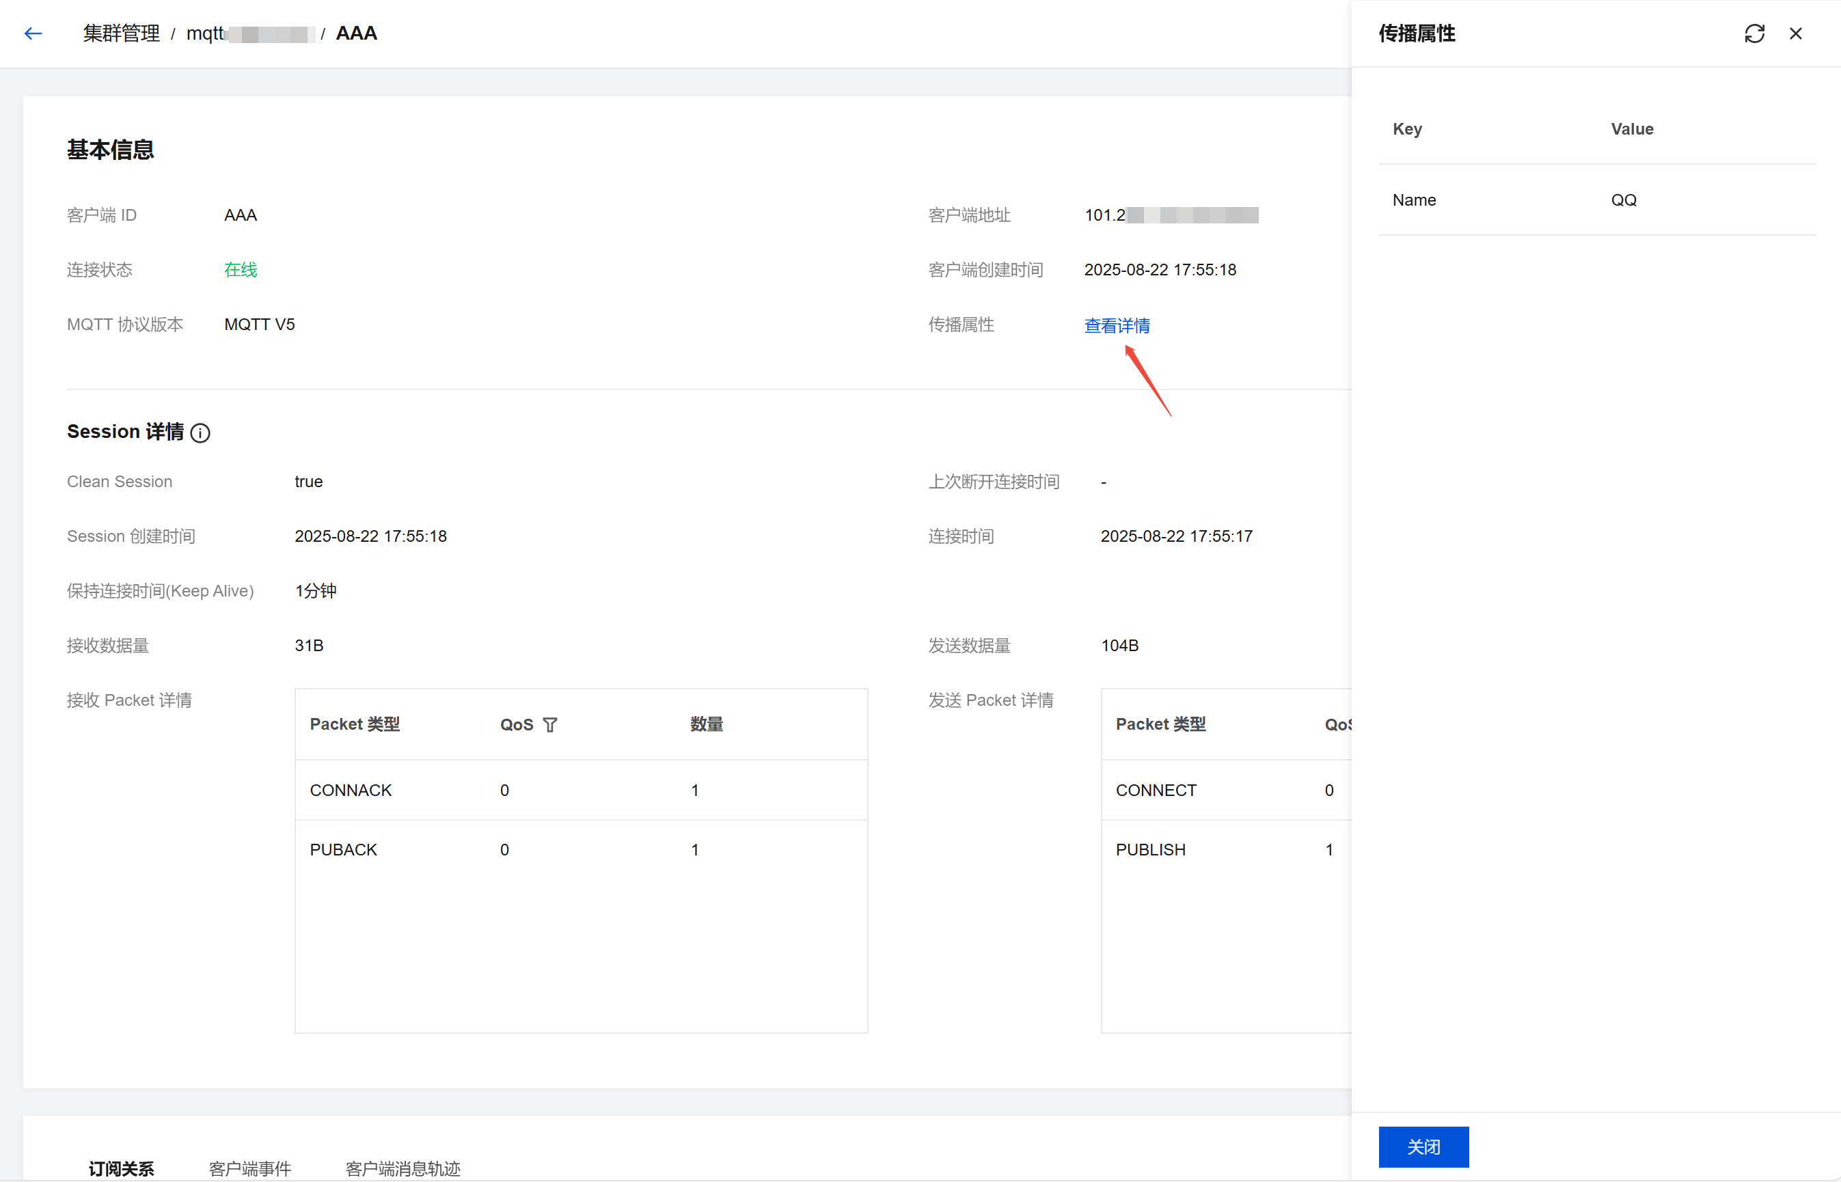Click the Session 详情 info icon

point(200,434)
